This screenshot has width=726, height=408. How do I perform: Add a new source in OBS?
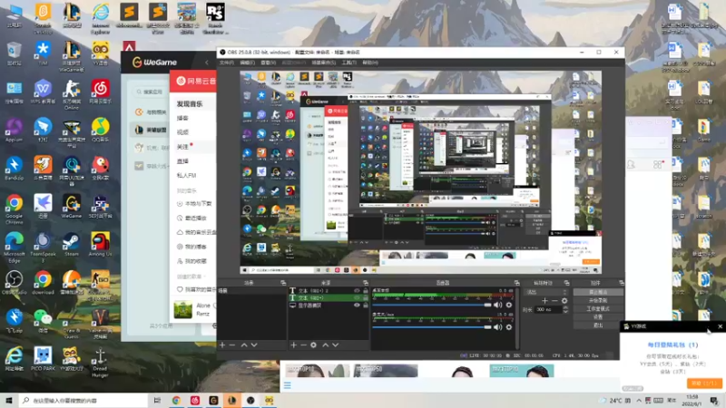click(x=293, y=345)
